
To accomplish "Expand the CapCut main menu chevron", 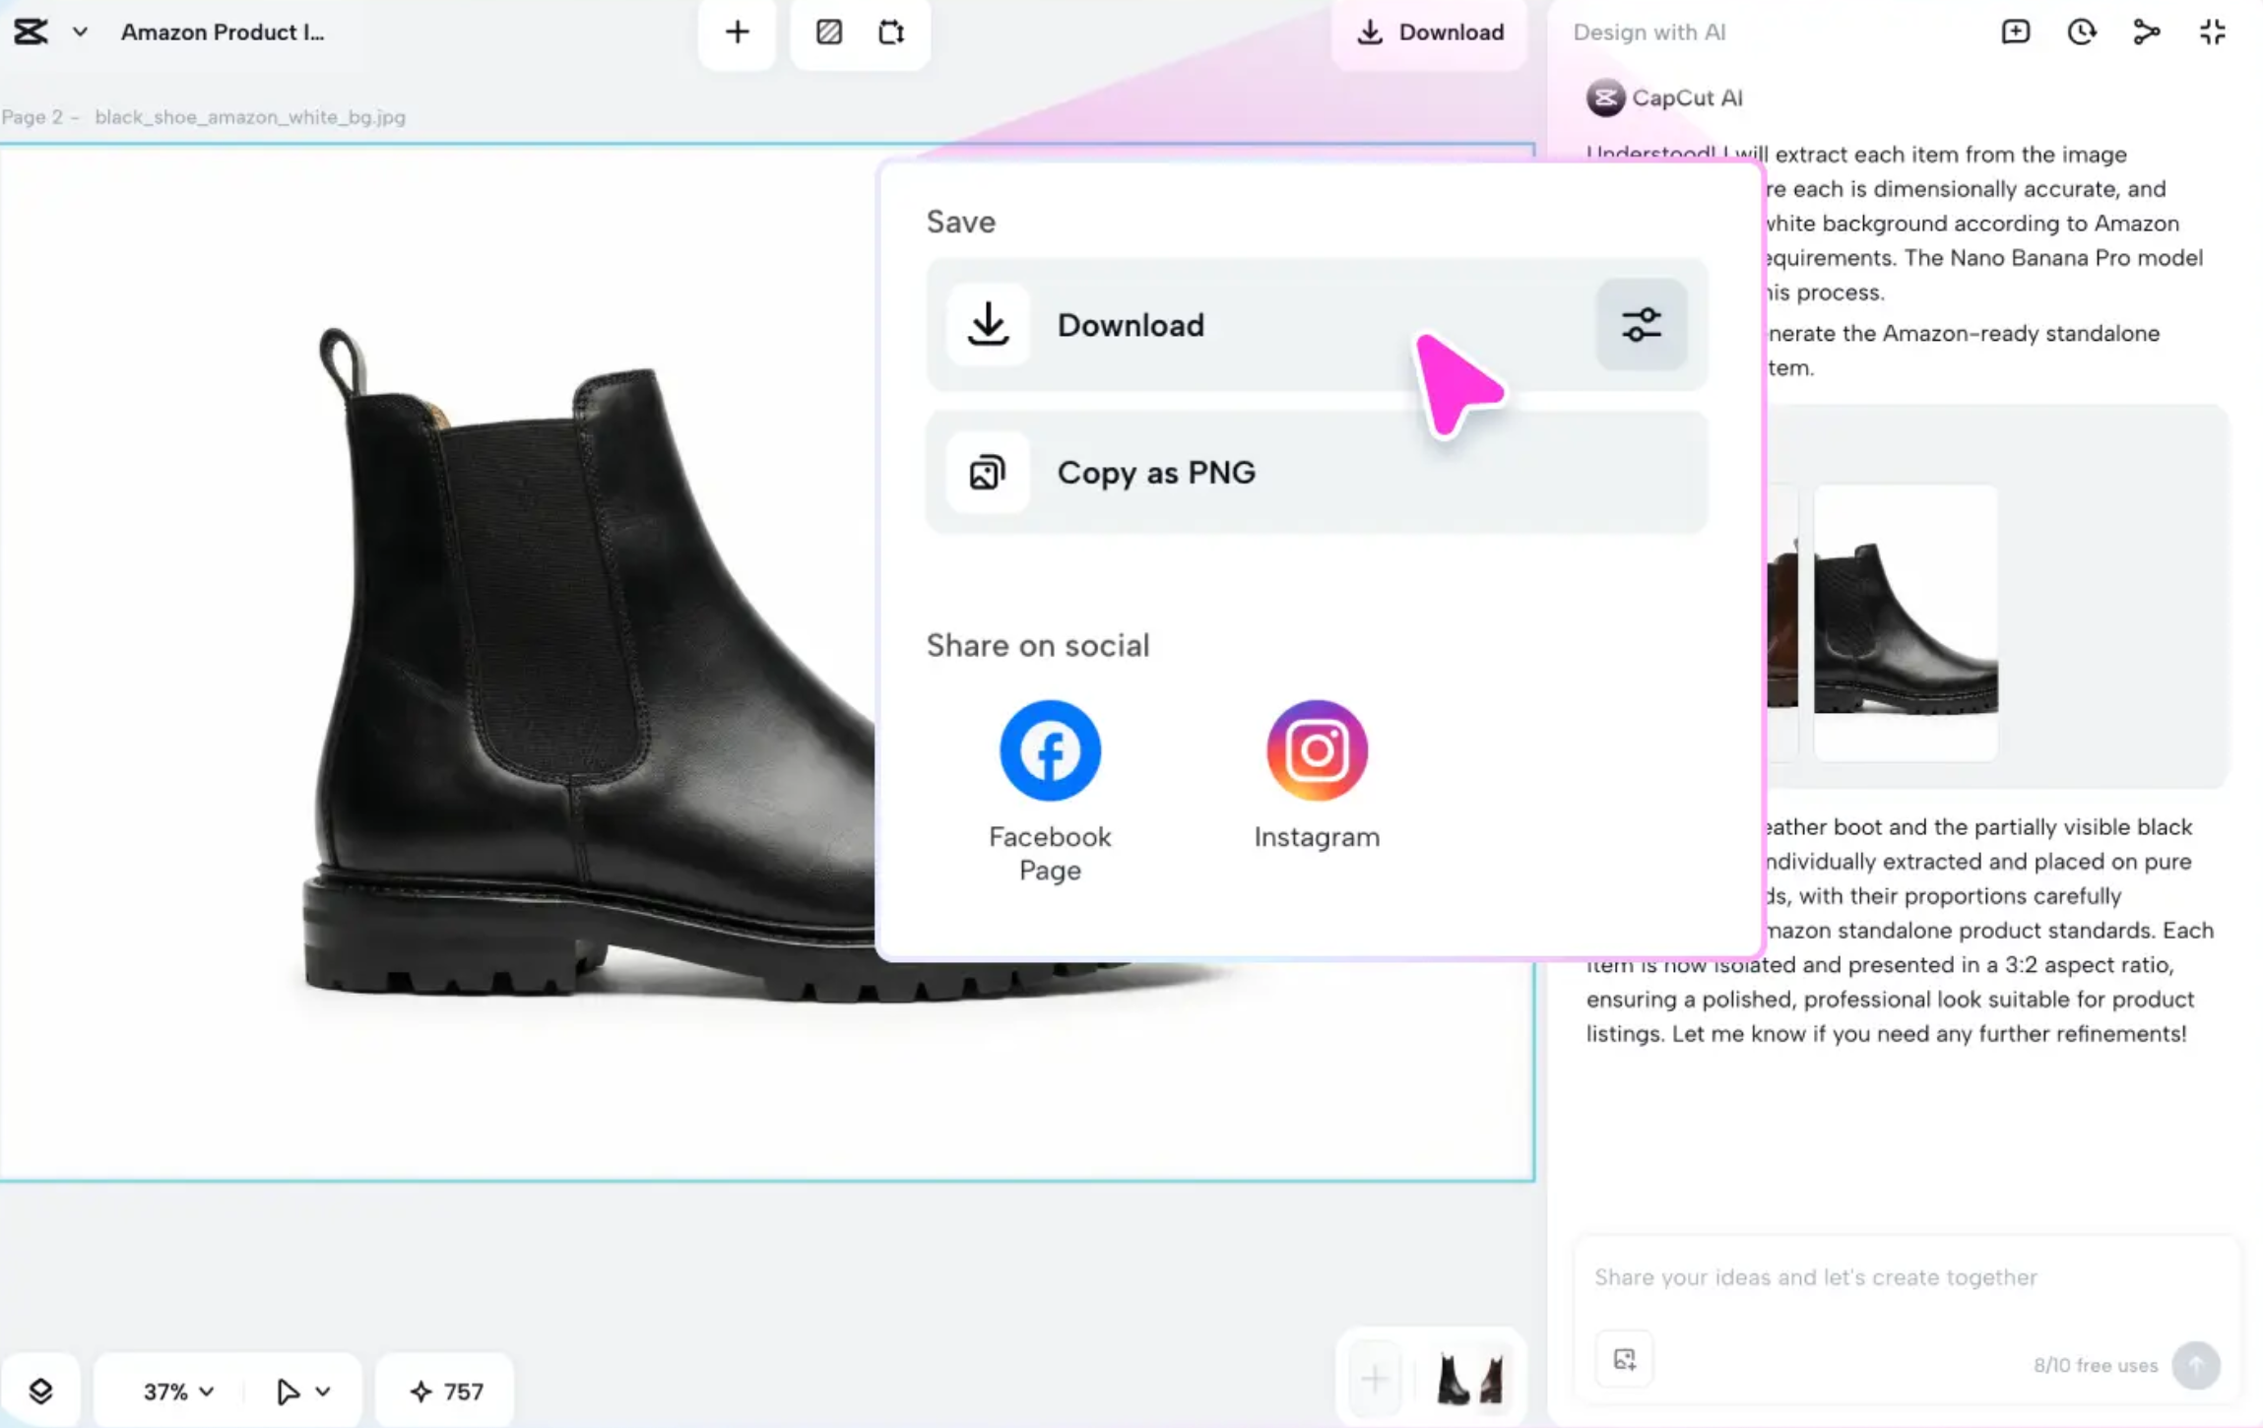I will tap(81, 32).
